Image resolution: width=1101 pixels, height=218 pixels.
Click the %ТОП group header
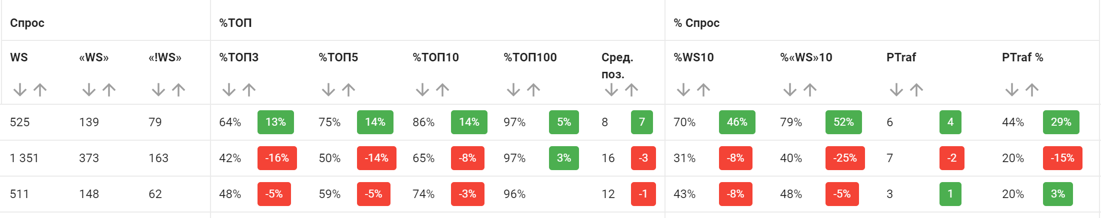coord(235,23)
